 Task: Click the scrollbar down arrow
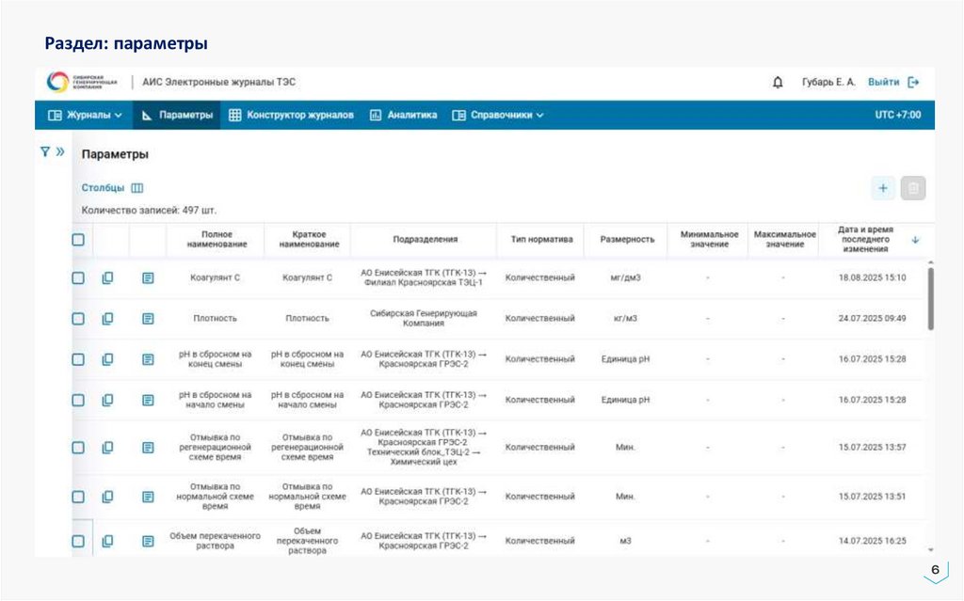(x=930, y=550)
